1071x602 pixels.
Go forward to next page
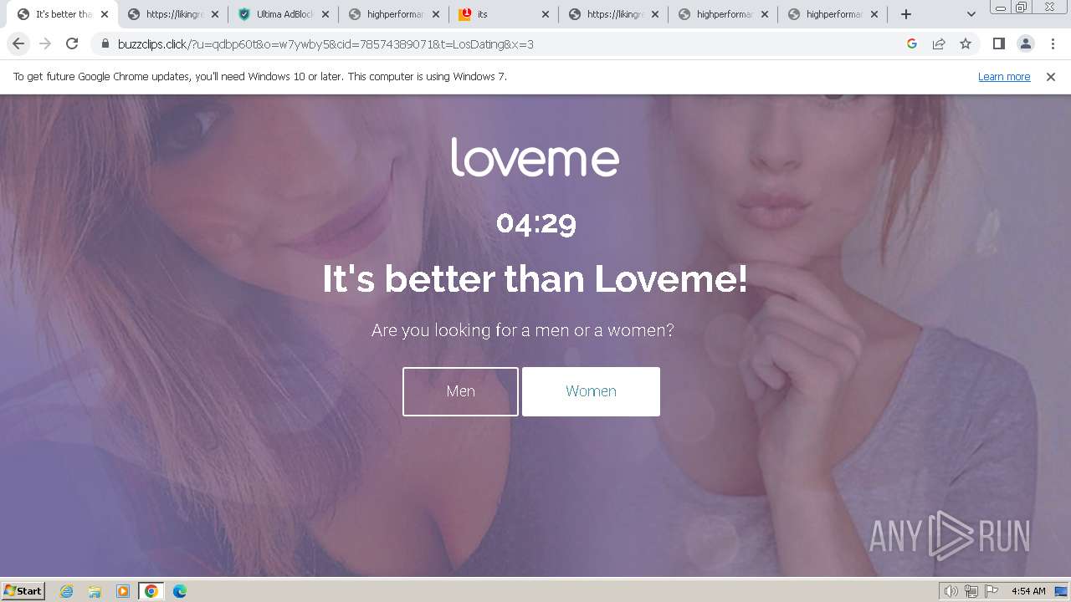click(45, 44)
